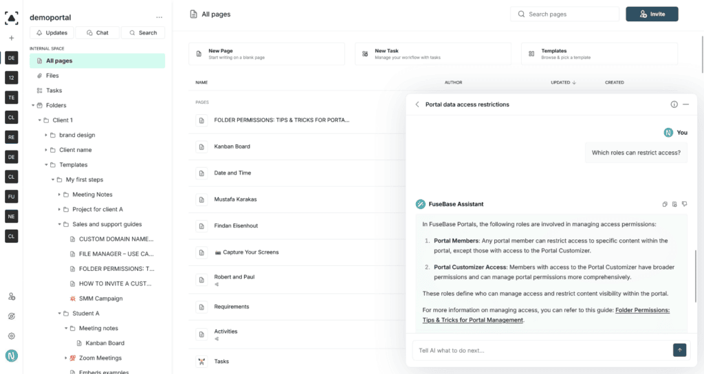Screen dimensions: 704x374
Task: Open settings gear in left rail
Action: pyautogui.click(x=12, y=335)
